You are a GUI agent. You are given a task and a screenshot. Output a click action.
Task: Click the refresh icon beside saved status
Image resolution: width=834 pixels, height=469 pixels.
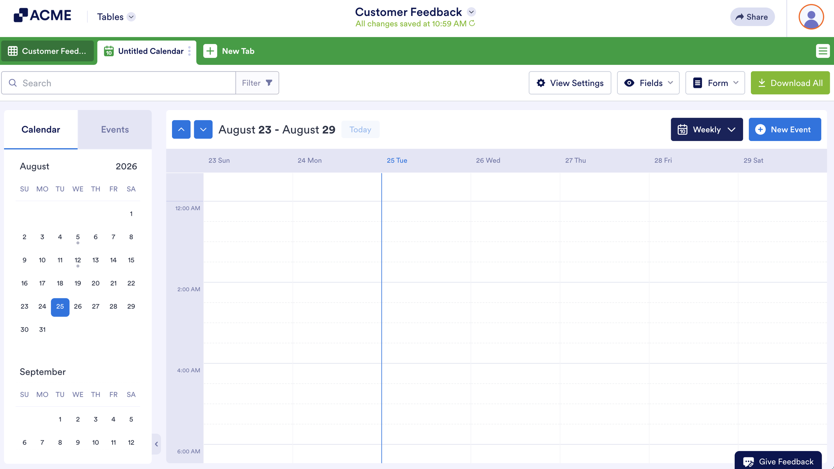(x=472, y=23)
